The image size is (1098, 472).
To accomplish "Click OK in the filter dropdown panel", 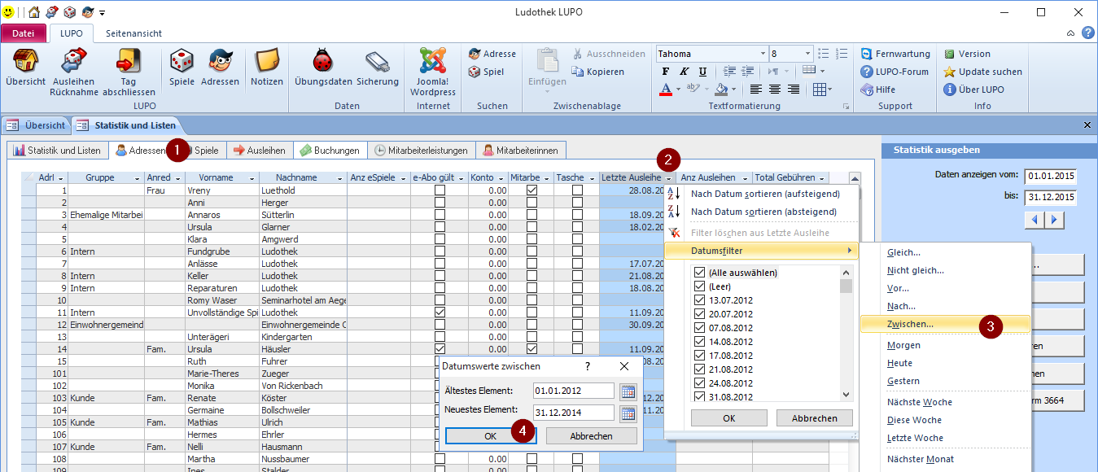I will coord(728,418).
